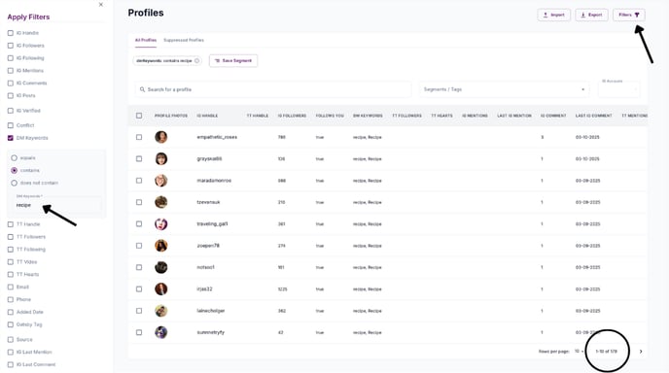The image size is (669, 373).
Task: Check the TT Hearts filter
Action: coord(11,275)
